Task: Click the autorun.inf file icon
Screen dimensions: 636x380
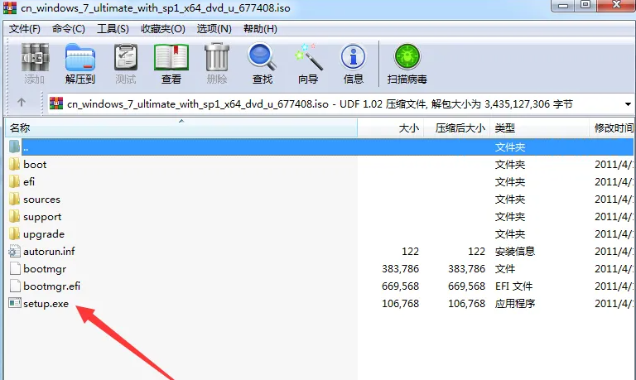Action: pyautogui.click(x=15, y=252)
